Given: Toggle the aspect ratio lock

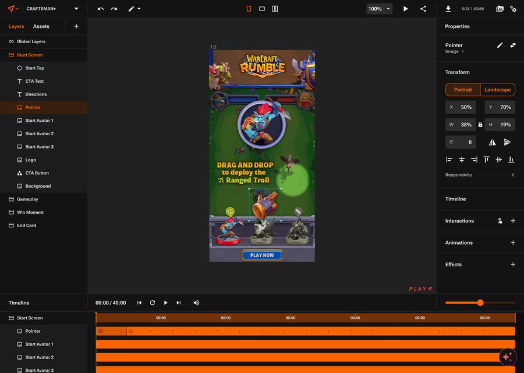Looking at the screenshot, I should (480, 125).
